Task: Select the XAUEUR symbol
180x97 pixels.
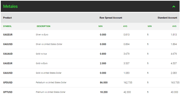Action: pyautogui.click(x=8, y=63)
